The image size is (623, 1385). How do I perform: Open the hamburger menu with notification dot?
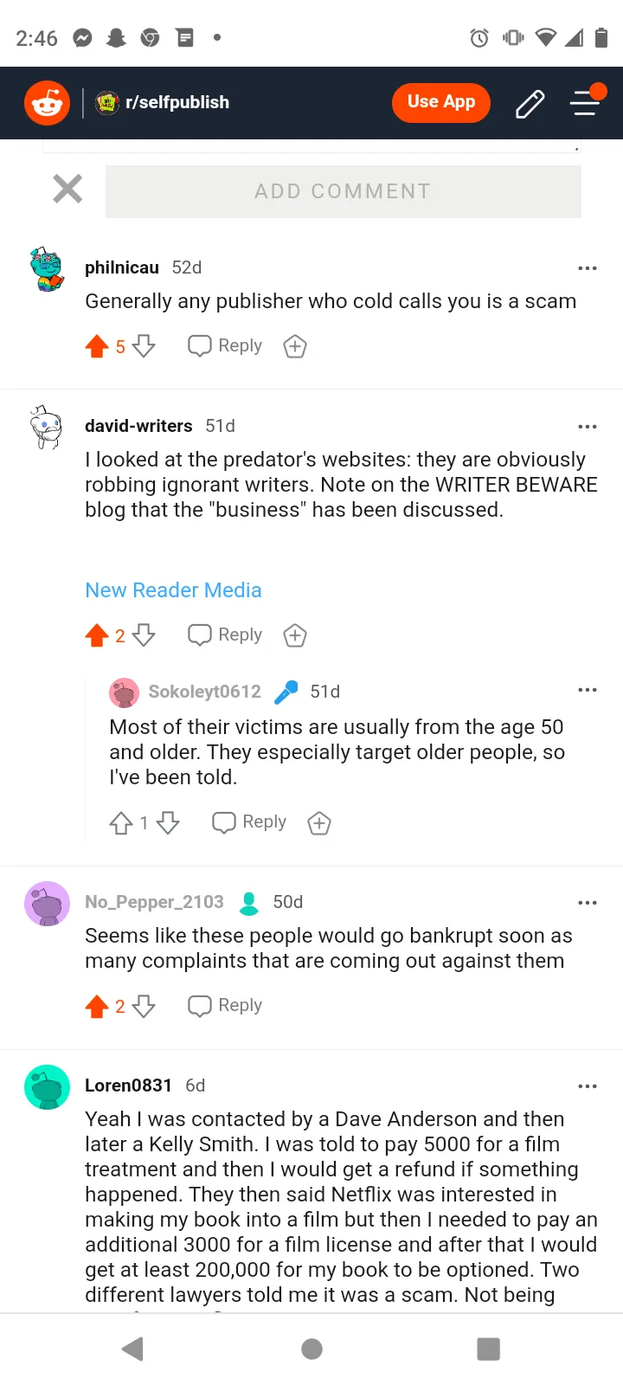tap(586, 102)
